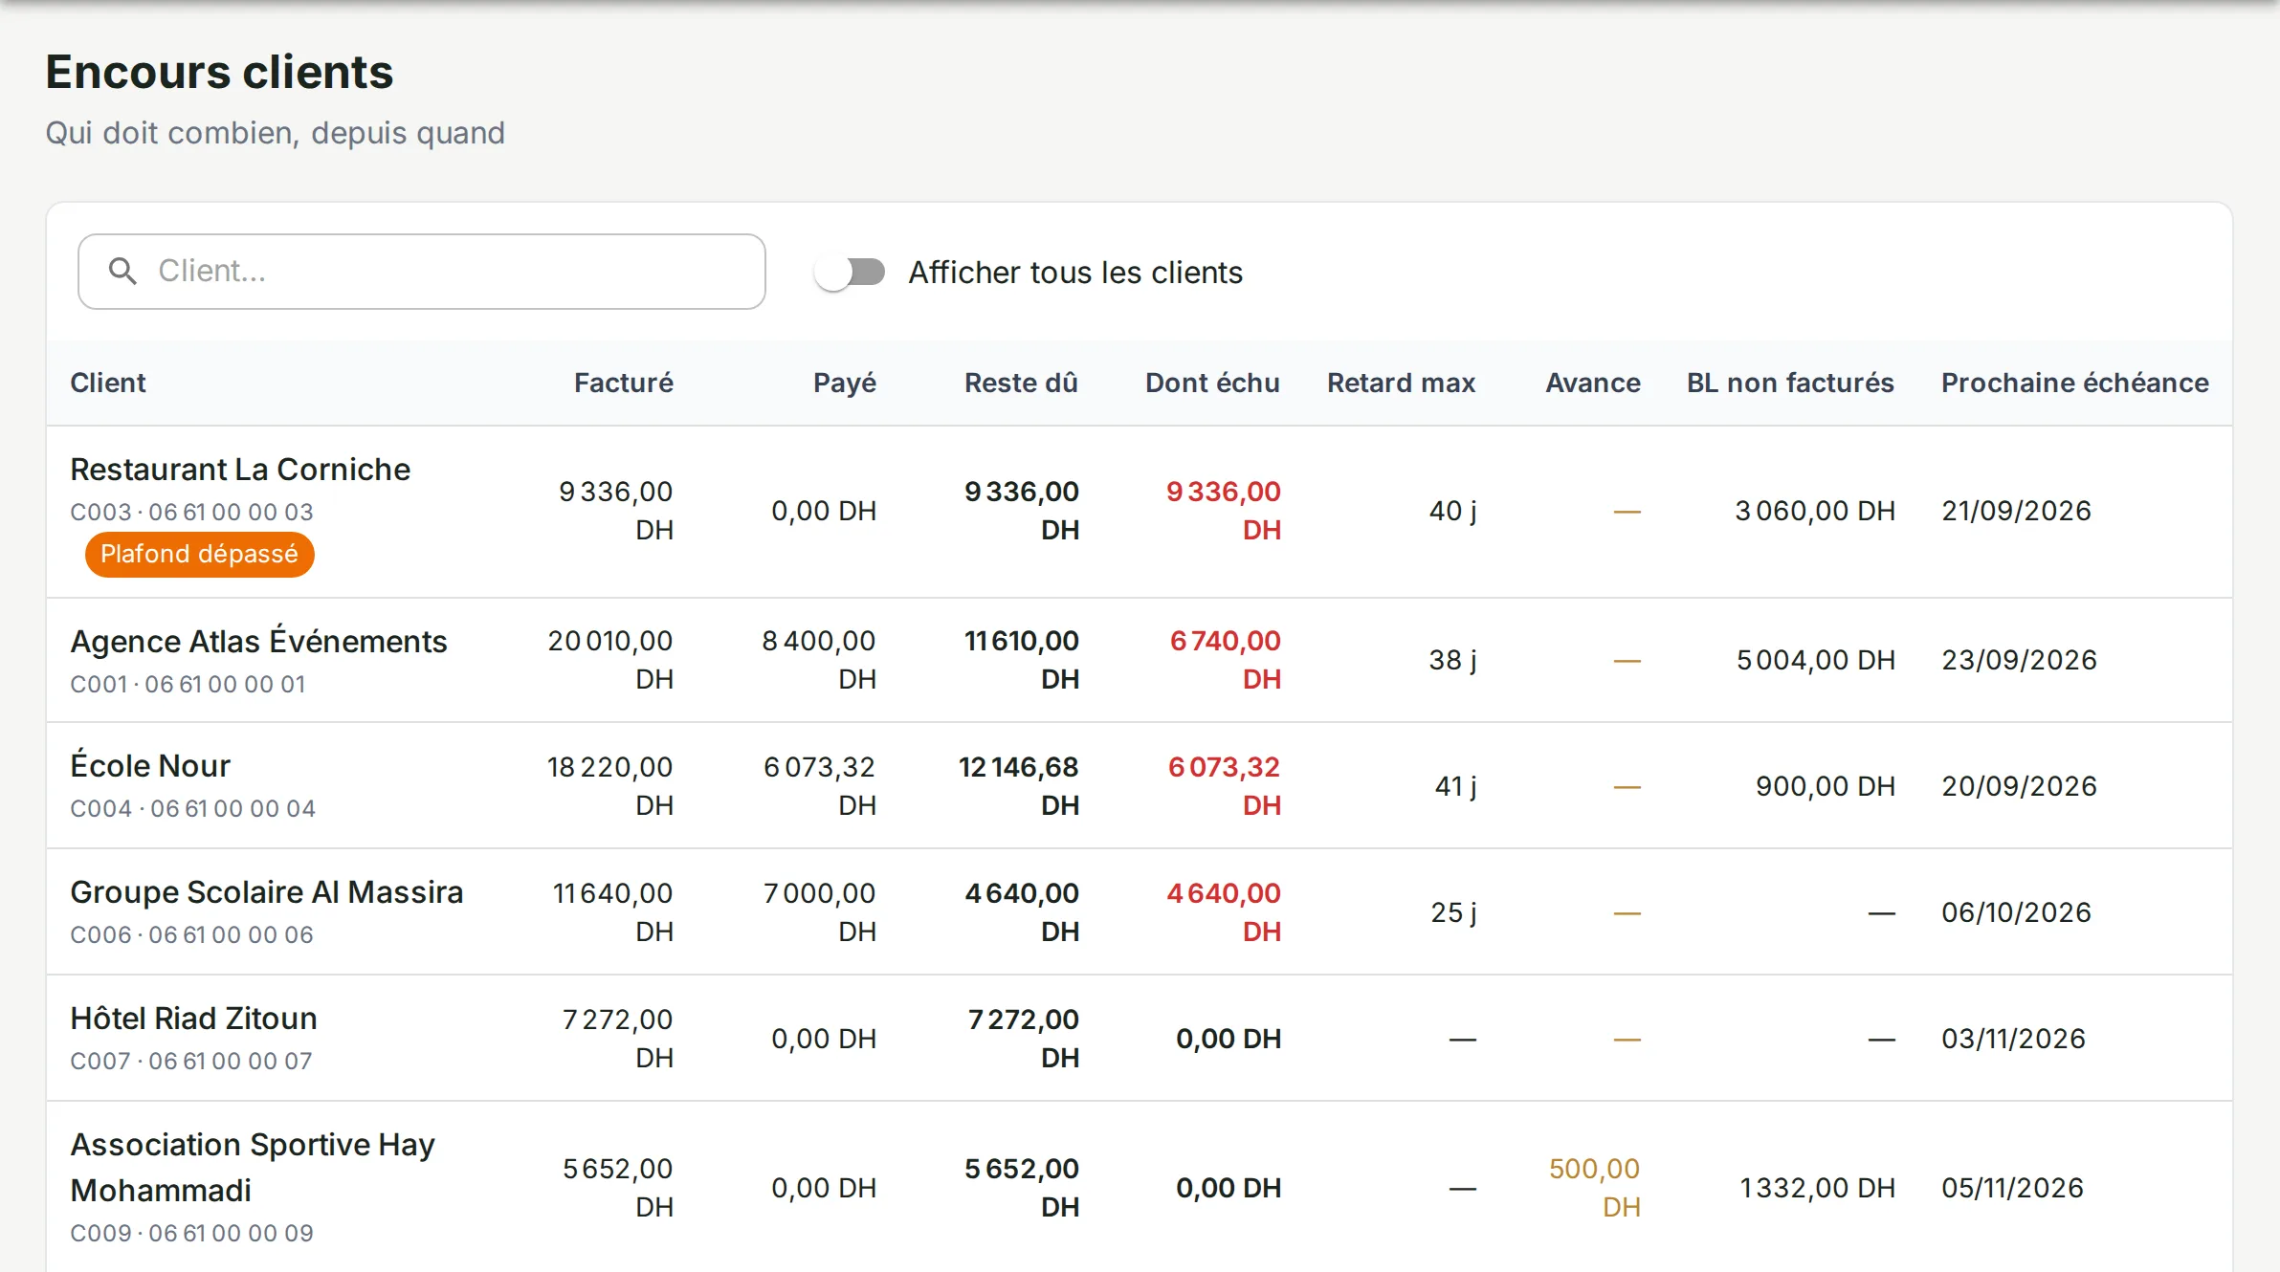Select the École Nour client row
This screenshot has height=1272, width=2280.
coord(1140,785)
